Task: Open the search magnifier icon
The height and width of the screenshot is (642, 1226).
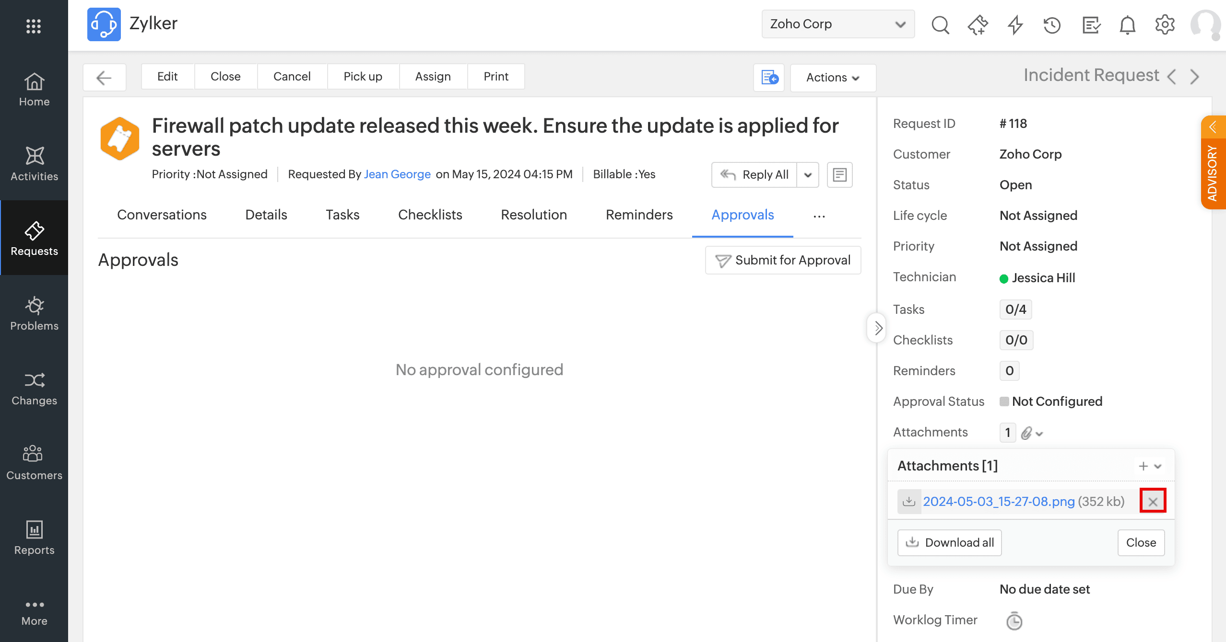Action: 940,24
